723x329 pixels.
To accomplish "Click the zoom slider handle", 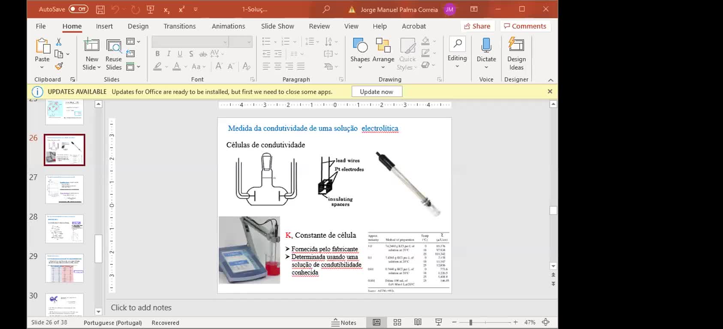I will click(470, 322).
